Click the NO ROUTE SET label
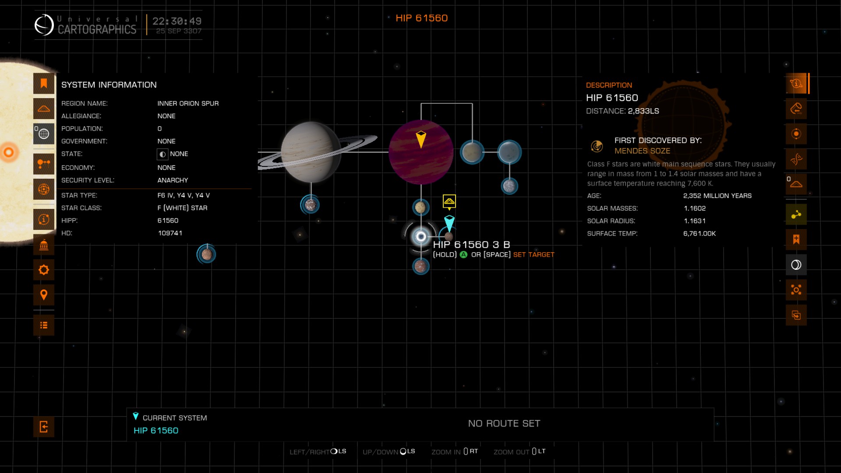This screenshot has height=473, width=841. (x=504, y=424)
